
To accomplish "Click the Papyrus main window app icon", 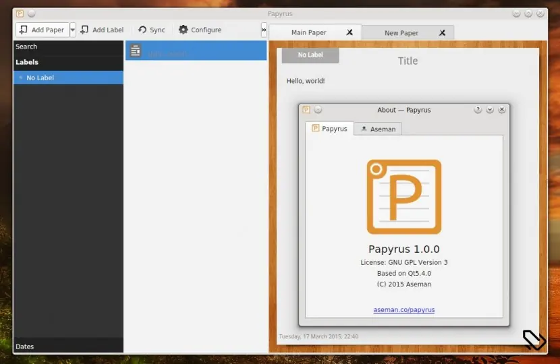I will 20,13.
